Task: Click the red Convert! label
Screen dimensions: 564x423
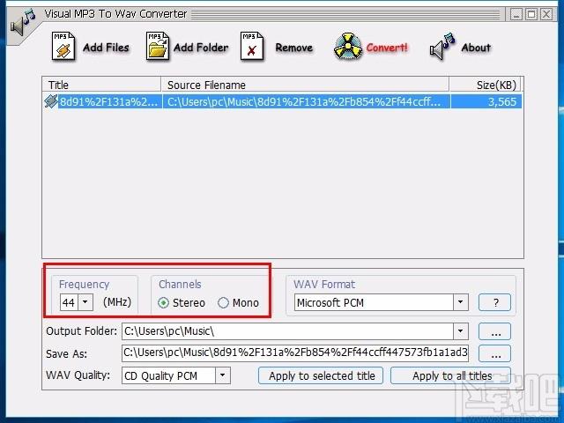Action: coord(387,48)
